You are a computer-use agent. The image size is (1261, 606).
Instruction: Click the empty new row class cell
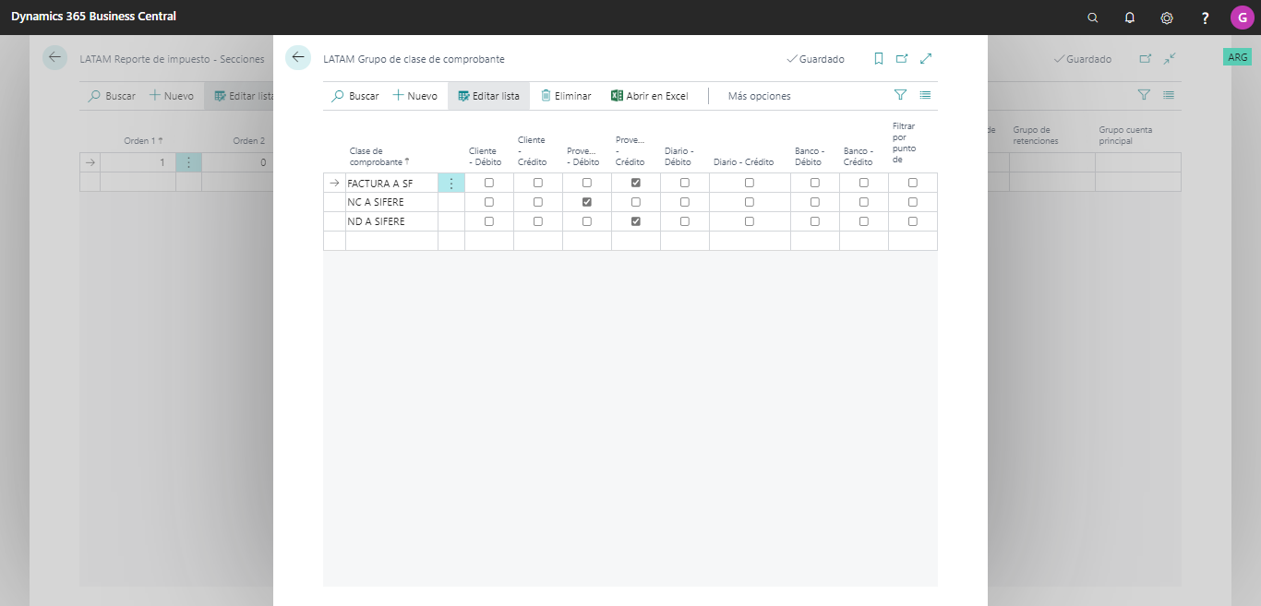tap(391, 241)
